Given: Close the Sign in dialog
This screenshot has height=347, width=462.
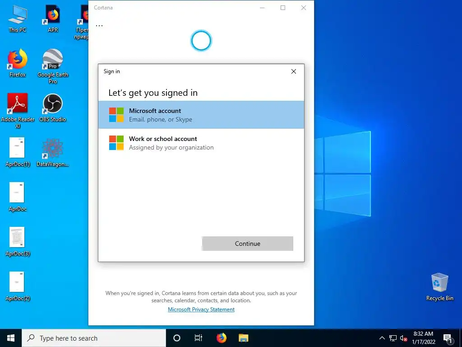Looking at the screenshot, I should [293, 71].
